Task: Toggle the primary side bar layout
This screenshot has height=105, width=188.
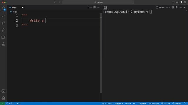Action: [x=173, y=2]
